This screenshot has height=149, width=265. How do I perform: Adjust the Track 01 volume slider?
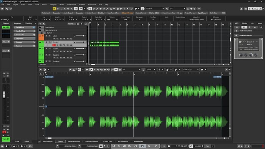[80, 42]
